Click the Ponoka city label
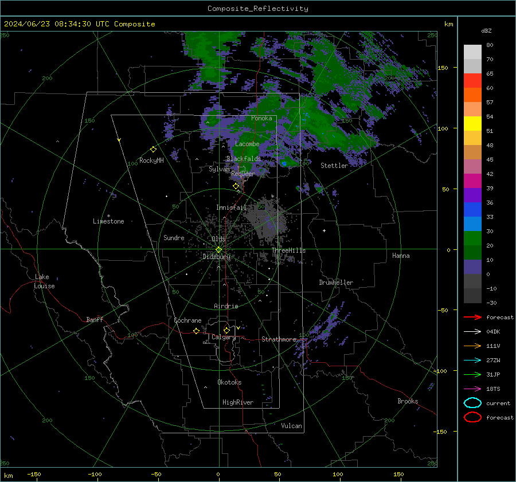The width and height of the screenshot is (516, 482). [x=261, y=118]
